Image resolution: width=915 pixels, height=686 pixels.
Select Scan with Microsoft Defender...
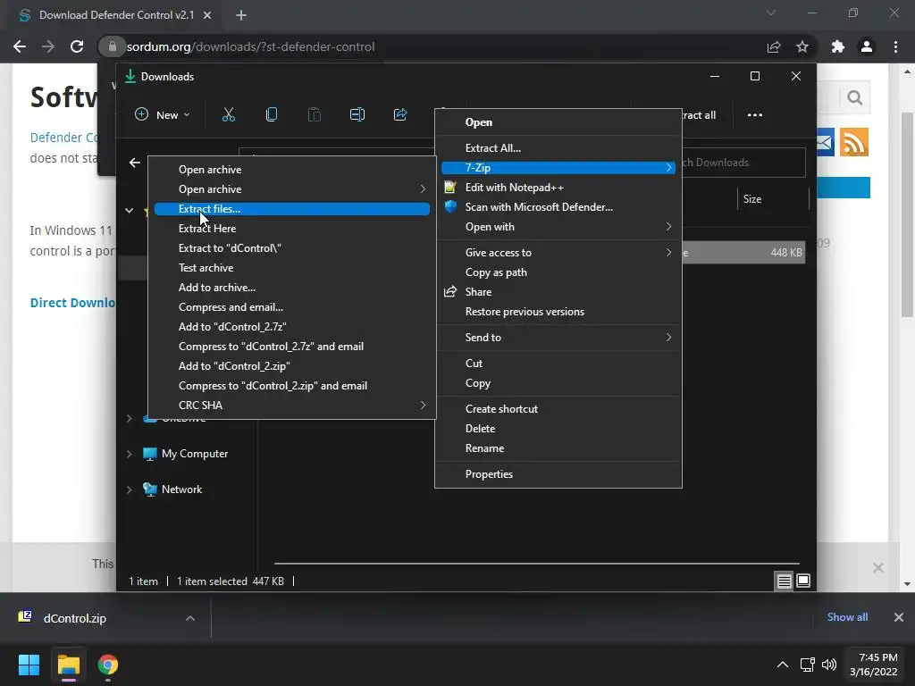(x=558, y=207)
